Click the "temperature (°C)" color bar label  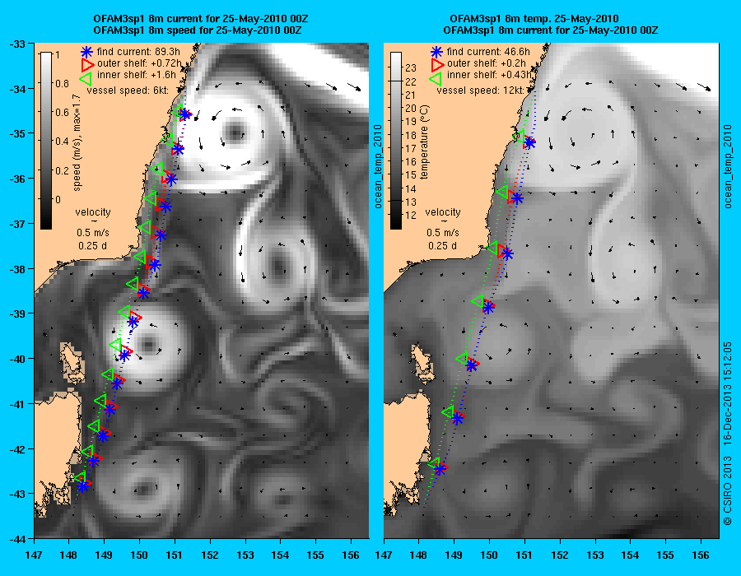click(x=424, y=142)
